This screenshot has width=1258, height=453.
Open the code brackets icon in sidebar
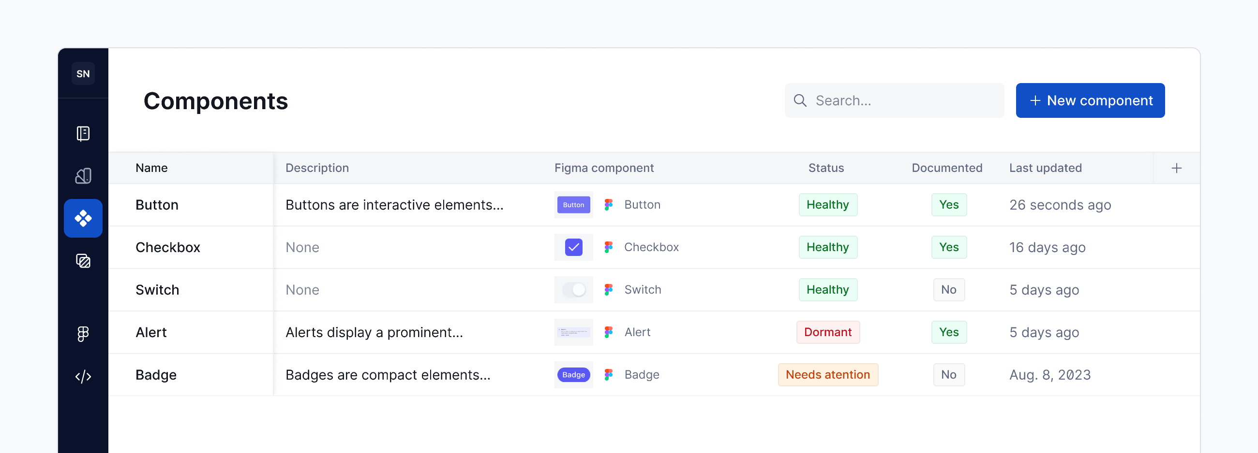(x=83, y=376)
